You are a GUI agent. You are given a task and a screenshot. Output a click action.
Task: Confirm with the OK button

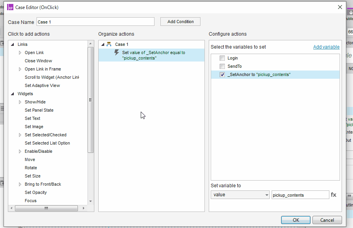click(x=296, y=220)
